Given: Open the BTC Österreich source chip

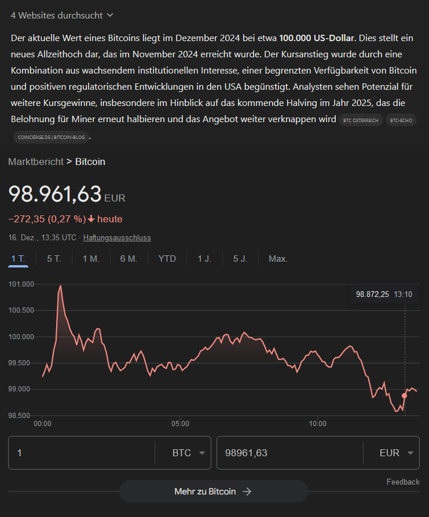Looking at the screenshot, I should tap(360, 120).
